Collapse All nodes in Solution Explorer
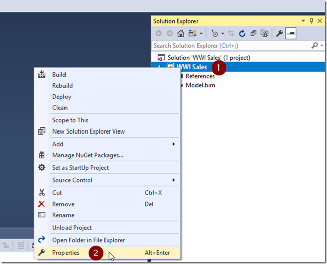Viewport: 327px width, 264px height. (253, 33)
